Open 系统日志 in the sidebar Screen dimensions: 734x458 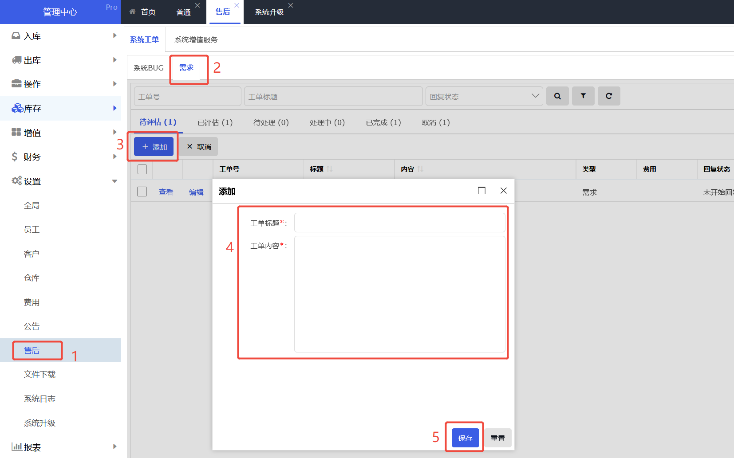click(x=39, y=399)
